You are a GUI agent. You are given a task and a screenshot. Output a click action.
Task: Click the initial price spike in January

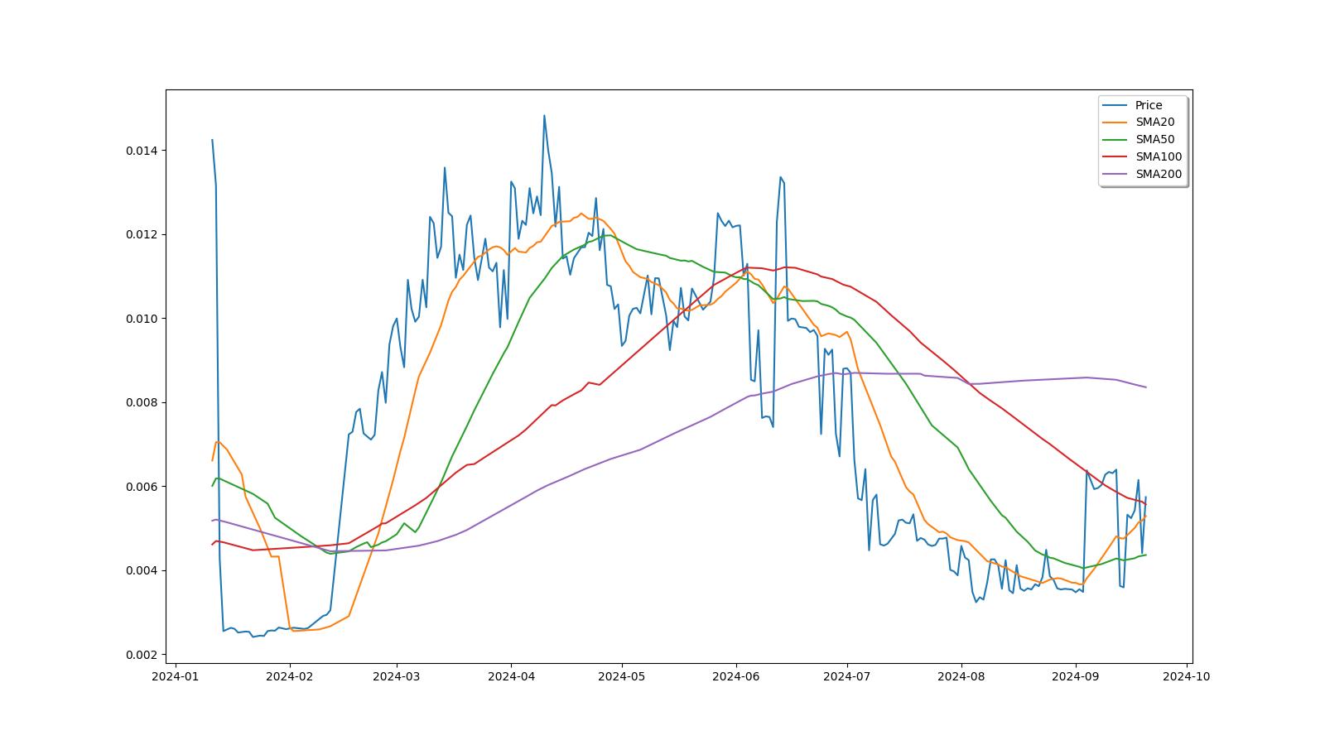[x=212, y=140]
